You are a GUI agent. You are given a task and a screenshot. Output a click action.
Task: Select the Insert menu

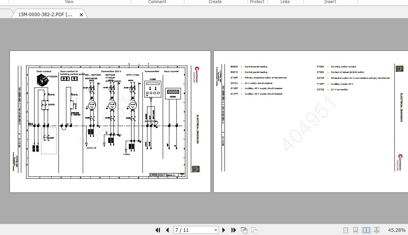(x=330, y=2)
